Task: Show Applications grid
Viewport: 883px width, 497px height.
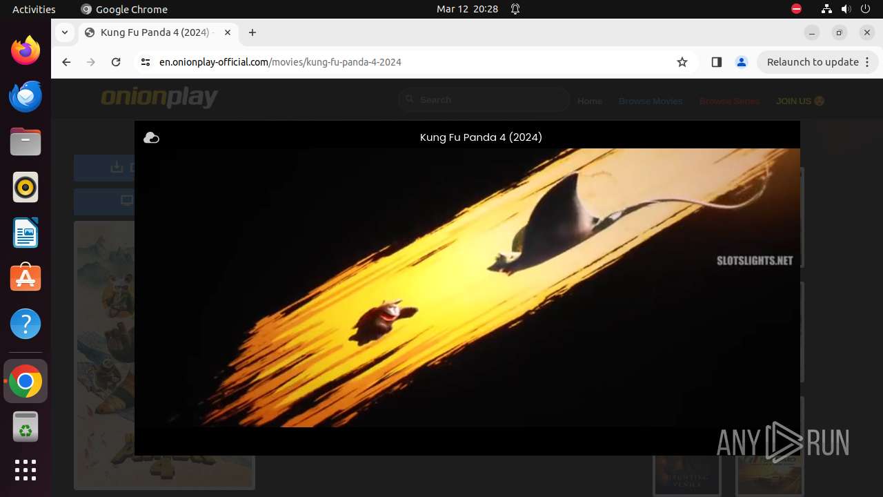Action: [26, 470]
